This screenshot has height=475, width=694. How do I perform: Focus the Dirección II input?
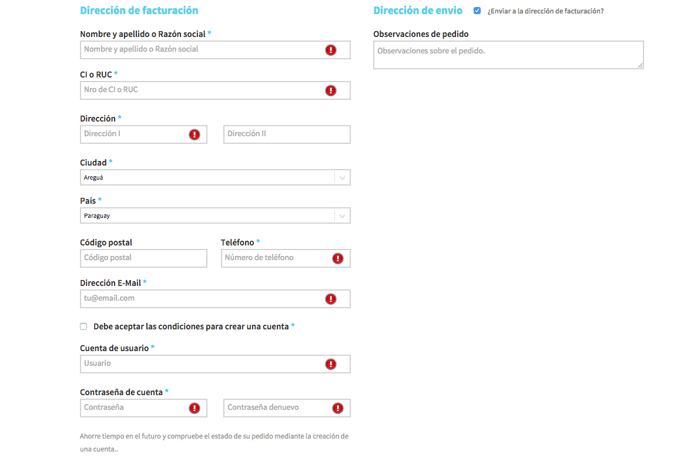pos(287,134)
